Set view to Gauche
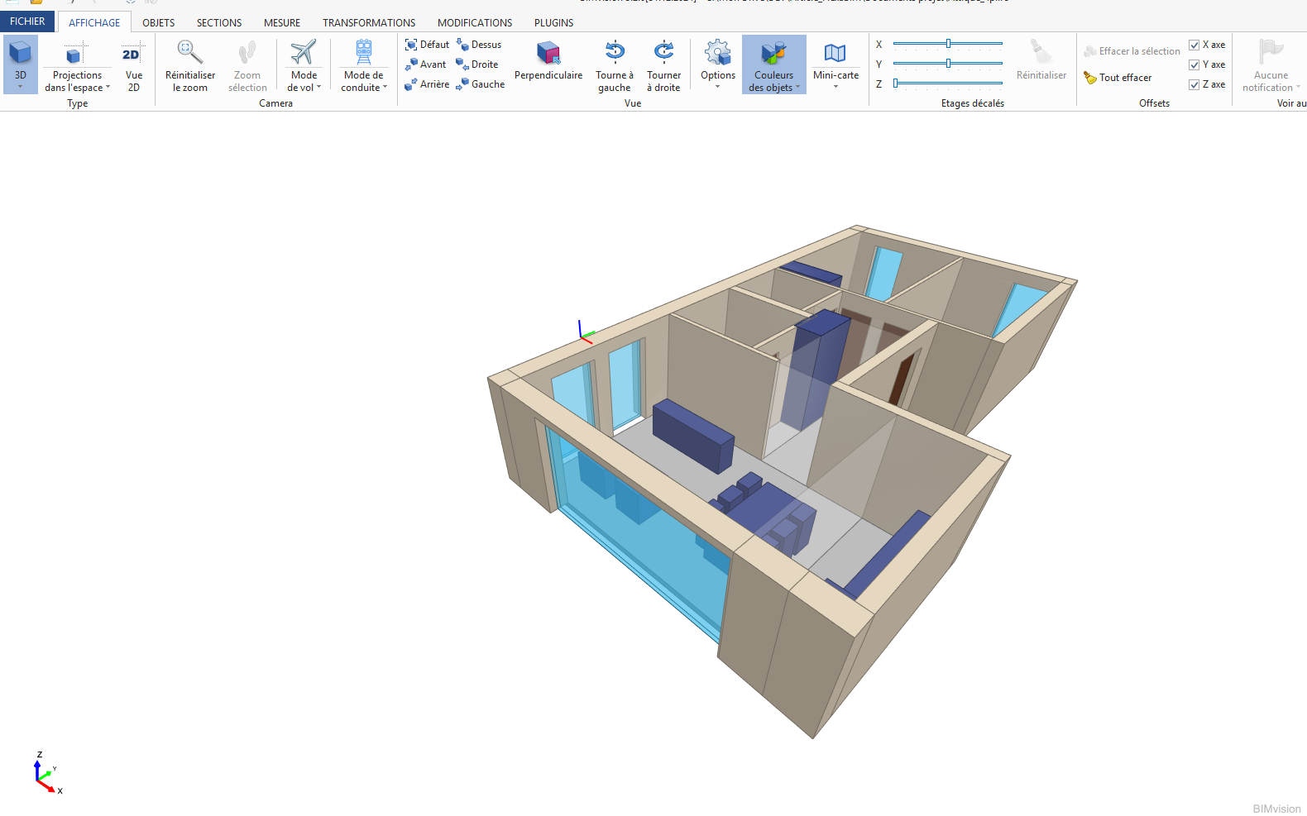 coord(480,84)
